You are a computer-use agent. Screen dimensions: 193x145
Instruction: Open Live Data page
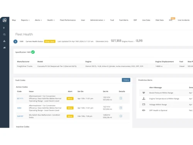(146, 20)
